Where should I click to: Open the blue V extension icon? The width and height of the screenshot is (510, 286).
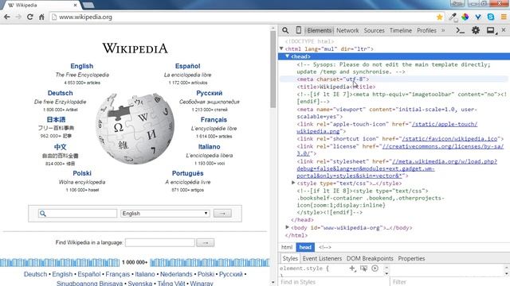click(478, 17)
